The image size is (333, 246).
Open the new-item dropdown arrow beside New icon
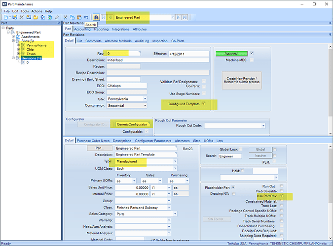point(10,17)
